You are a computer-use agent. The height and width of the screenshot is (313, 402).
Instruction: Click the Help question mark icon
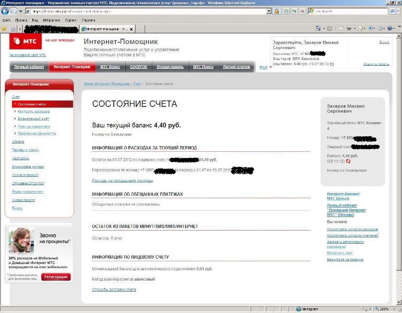click(x=390, y=29)
